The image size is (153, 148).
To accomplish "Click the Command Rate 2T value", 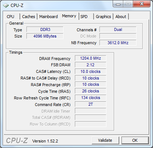I will pyautogui.click(x=91, y=105).
